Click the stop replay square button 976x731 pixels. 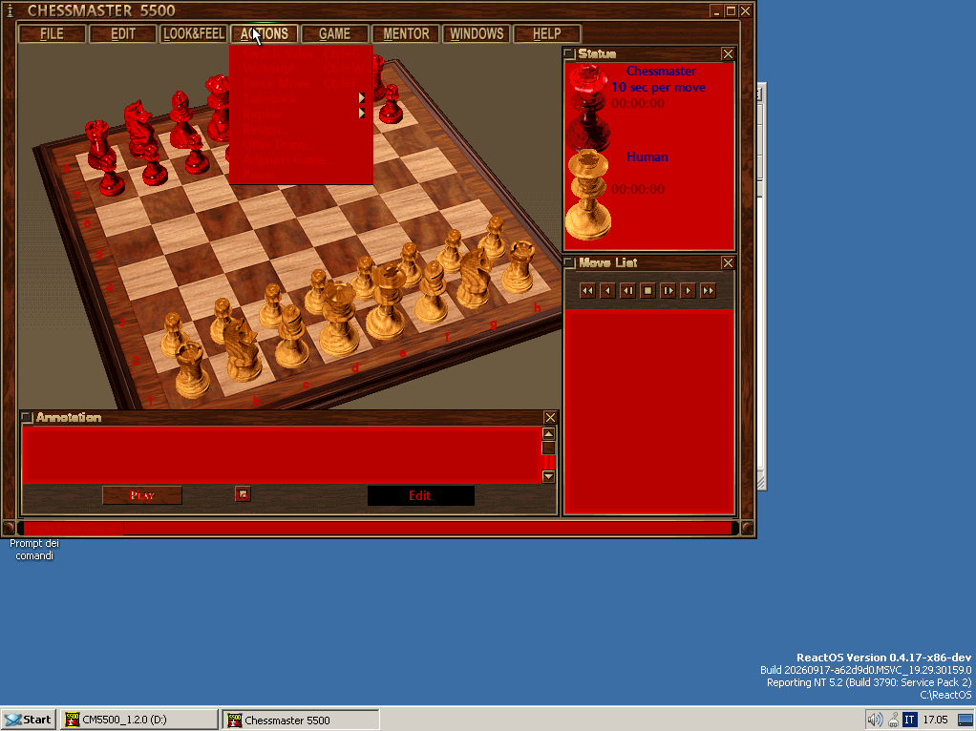(x=647, y=290)
